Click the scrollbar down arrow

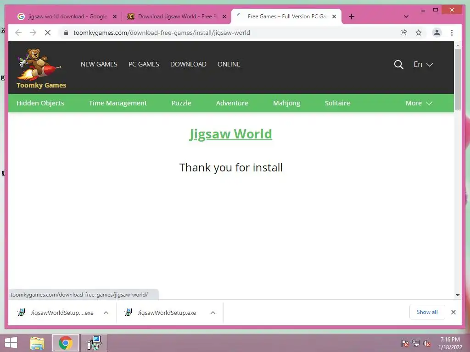coord(458,295)
